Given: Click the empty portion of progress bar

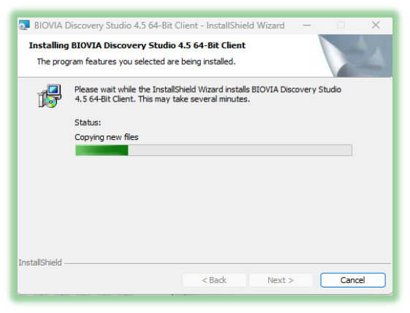Looking at the screenshot, I should (x=240, y=150).
